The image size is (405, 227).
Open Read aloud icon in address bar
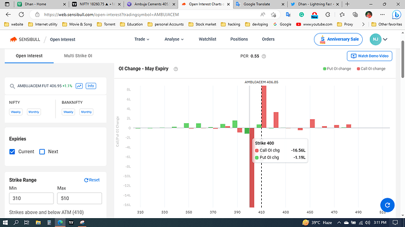point(263,15)
